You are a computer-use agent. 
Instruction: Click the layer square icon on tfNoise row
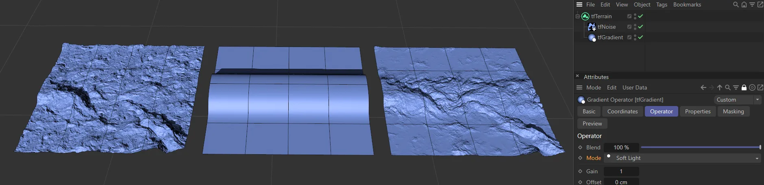pos(629,27)
